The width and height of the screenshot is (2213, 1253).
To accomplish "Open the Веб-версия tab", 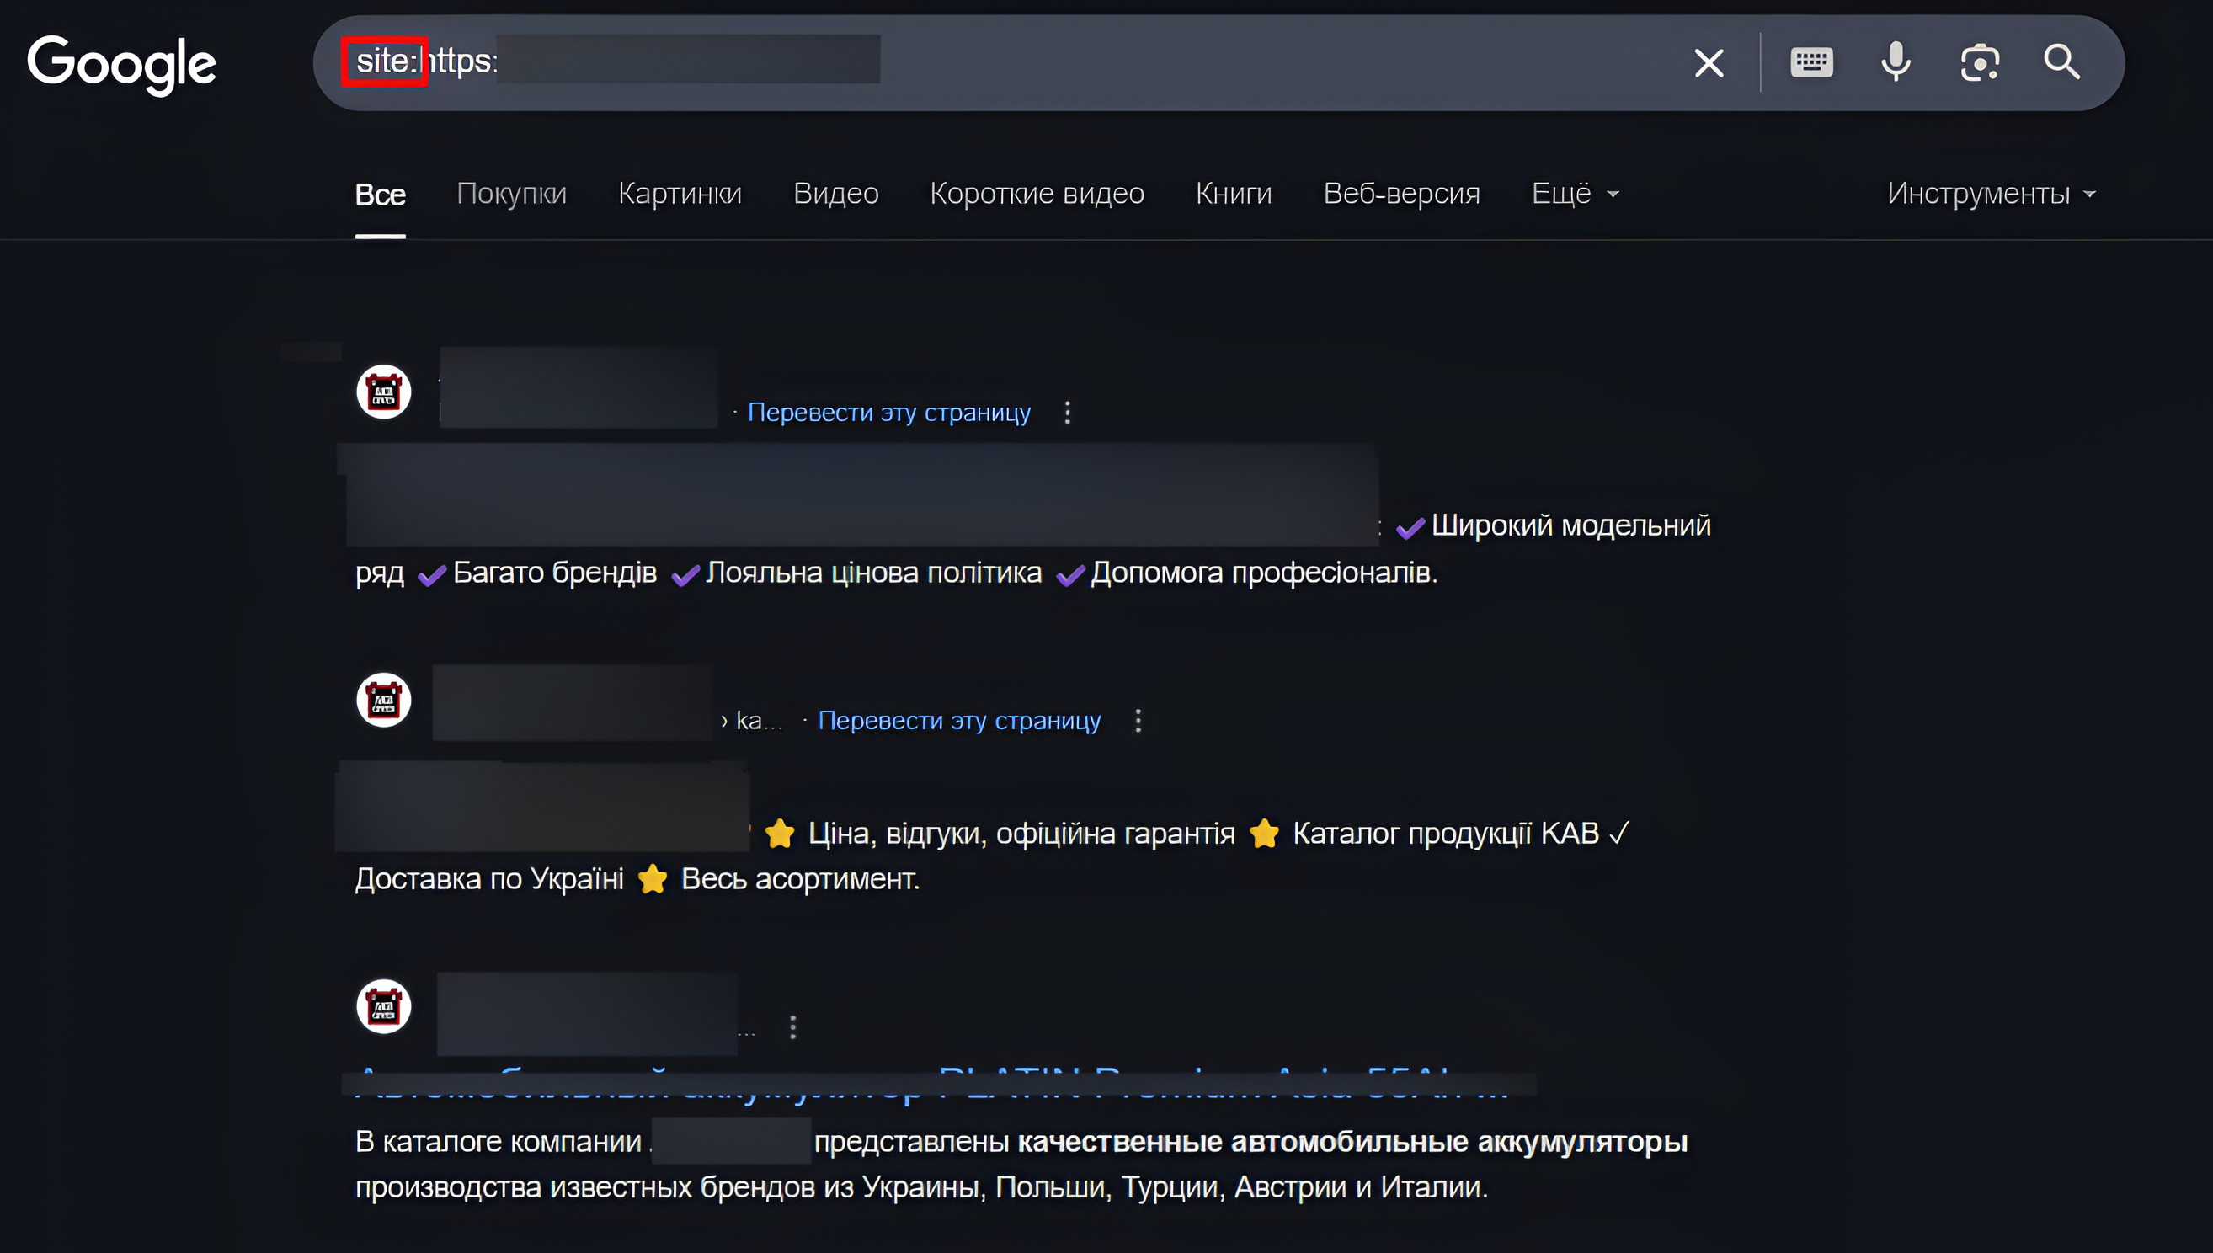I will pos(1401,194).
